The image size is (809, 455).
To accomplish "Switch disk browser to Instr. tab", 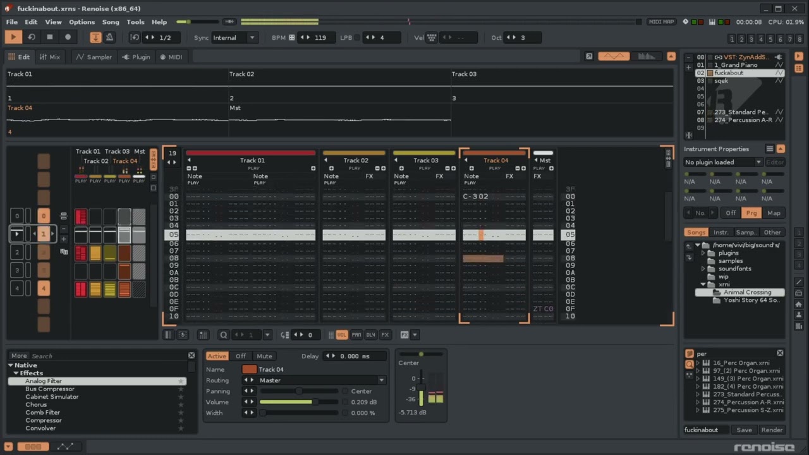I will pos(721,233).
